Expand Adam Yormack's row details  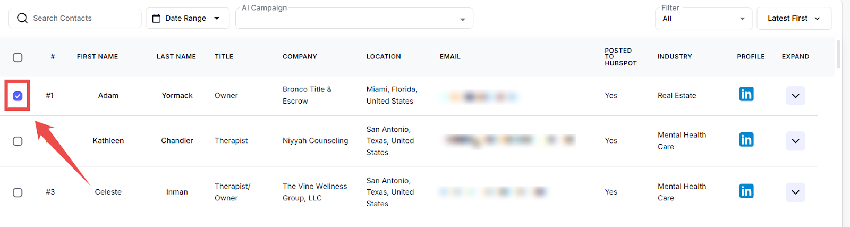[795, 96]
